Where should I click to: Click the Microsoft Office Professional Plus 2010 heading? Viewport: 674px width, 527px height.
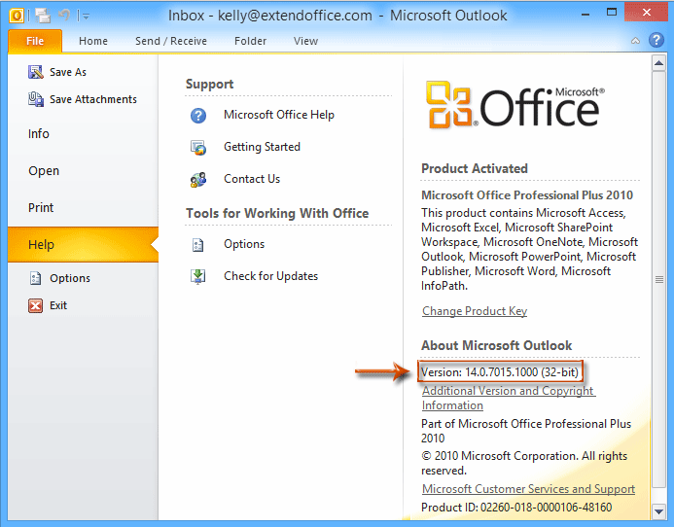(x=527, y=195)
